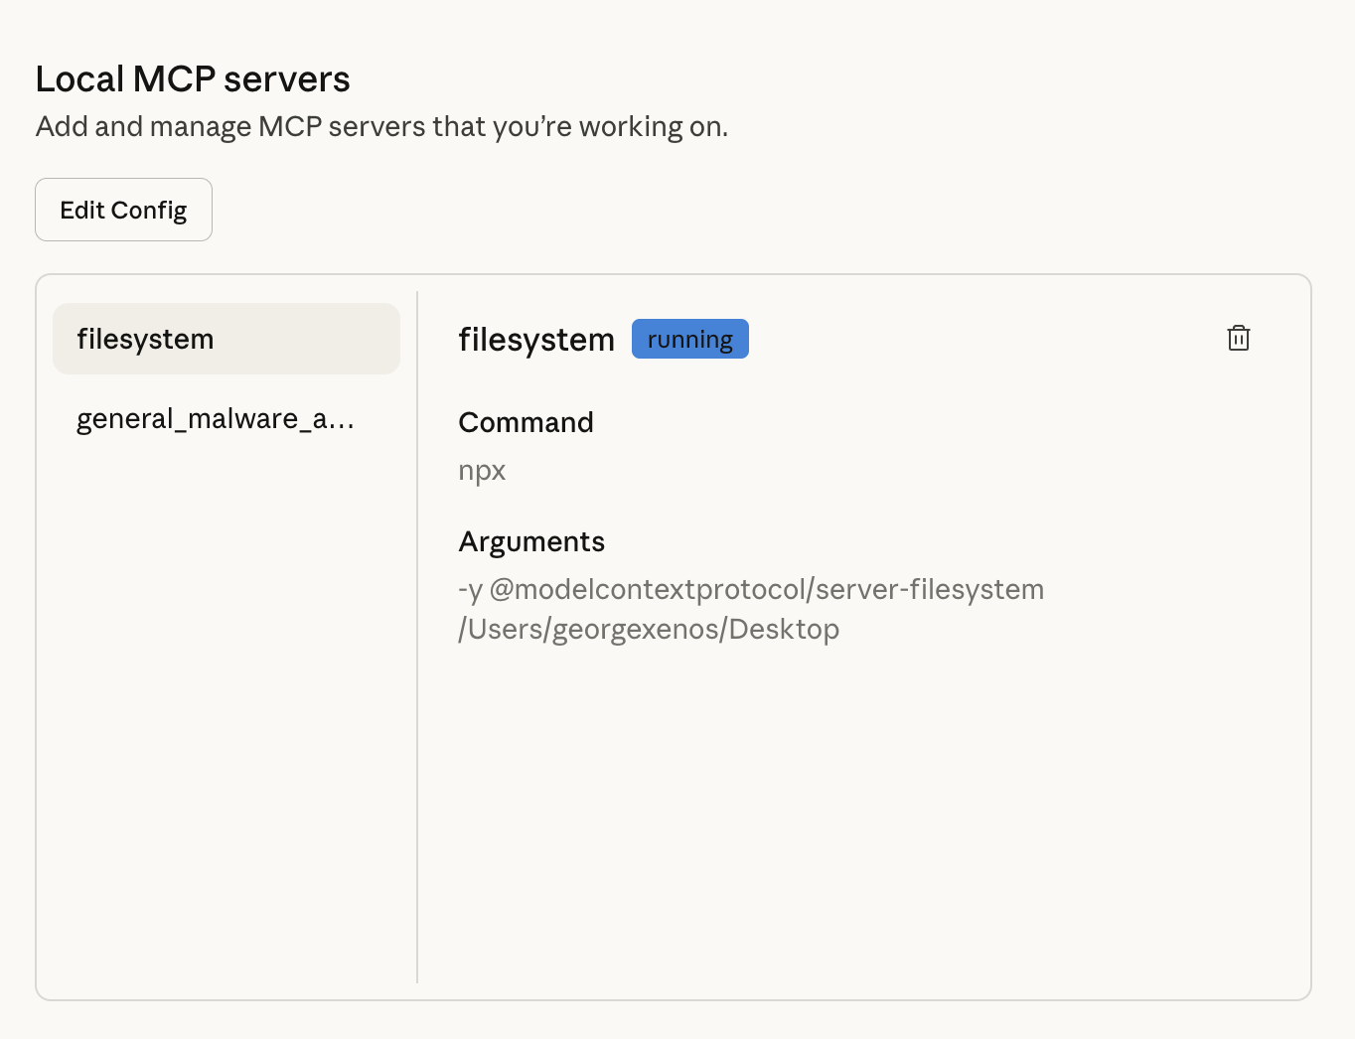This screenshot has height=1039, width=1355.
Task: Click the bottom border of the servers panel
Action: 674,999
